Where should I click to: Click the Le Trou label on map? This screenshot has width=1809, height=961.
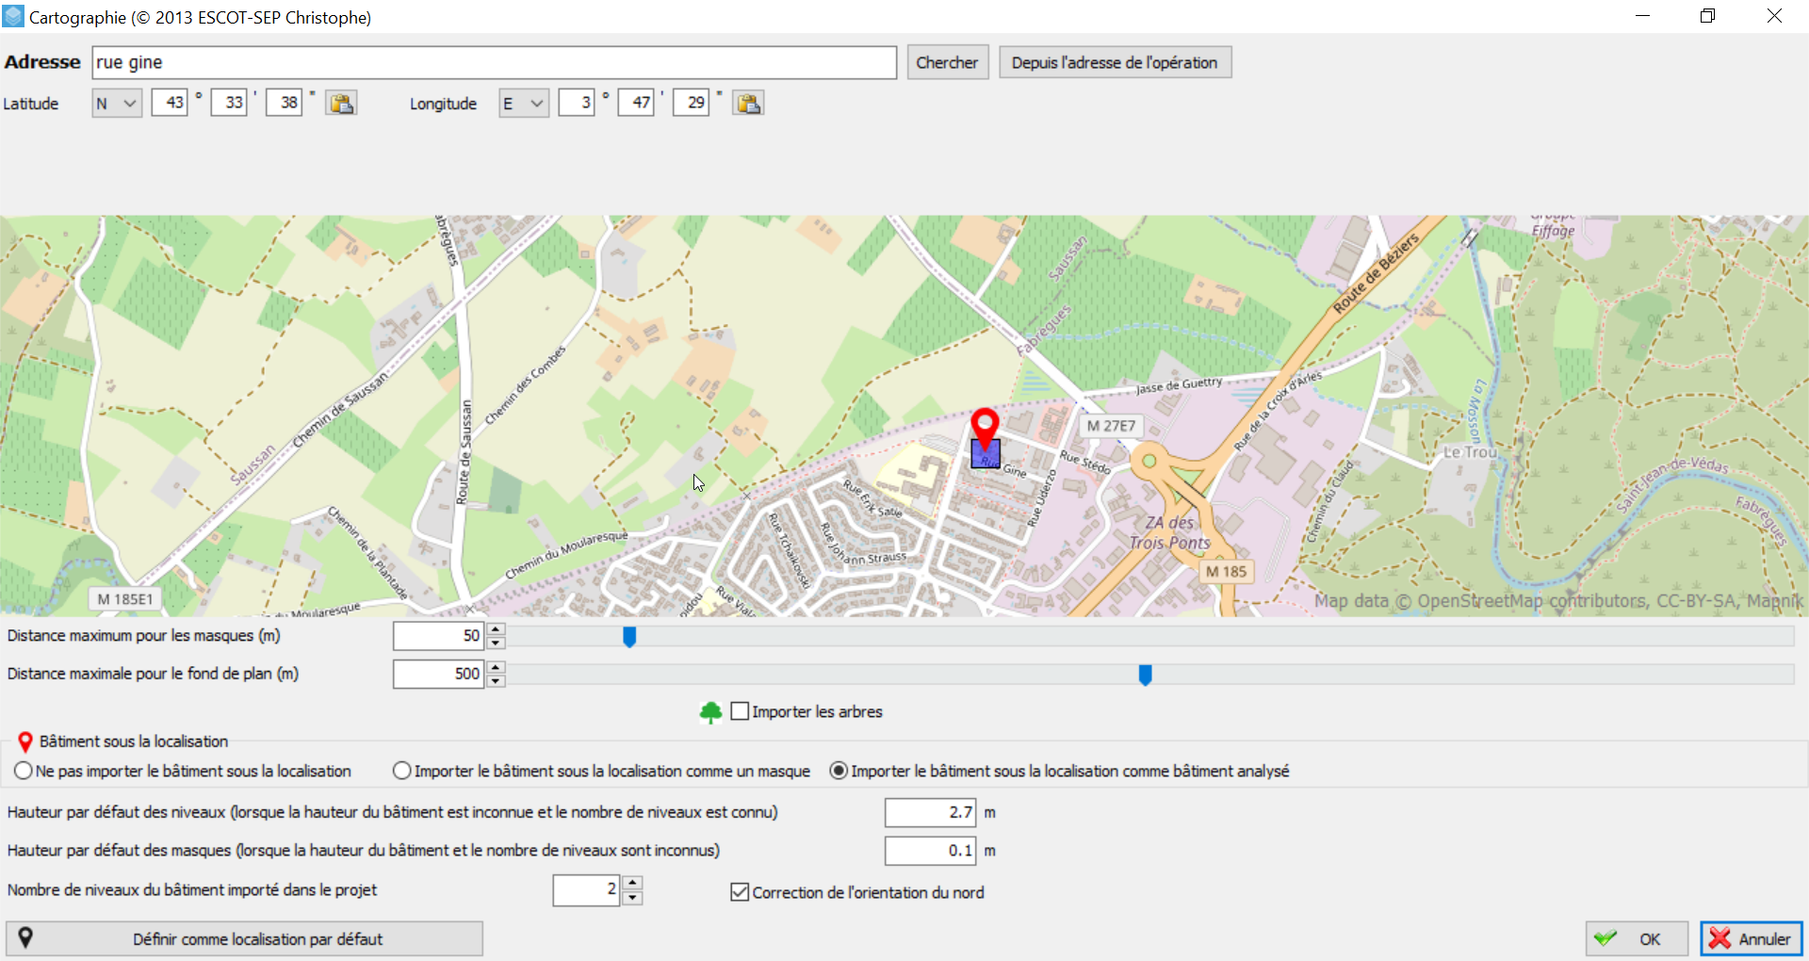click(1470, 452)
